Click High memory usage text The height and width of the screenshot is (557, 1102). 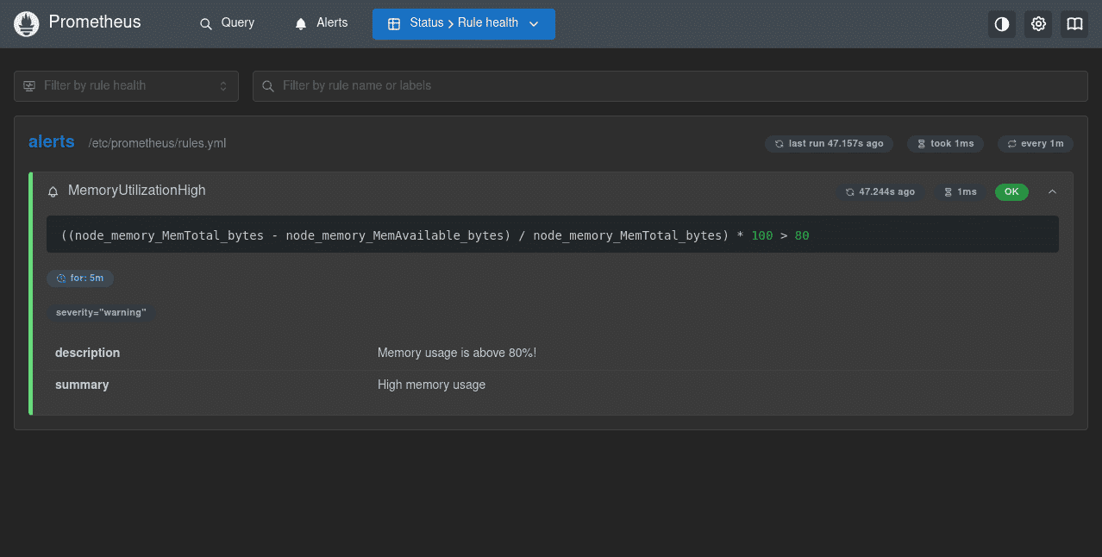pyautogui.click(x=431, y=385)
